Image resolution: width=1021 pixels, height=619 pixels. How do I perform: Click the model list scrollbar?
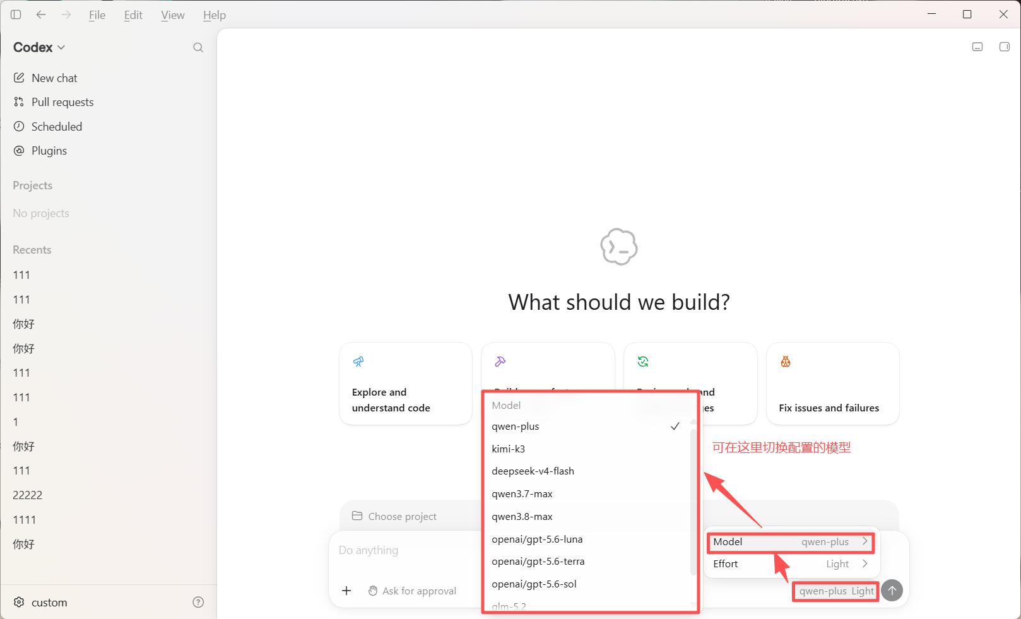693,502
